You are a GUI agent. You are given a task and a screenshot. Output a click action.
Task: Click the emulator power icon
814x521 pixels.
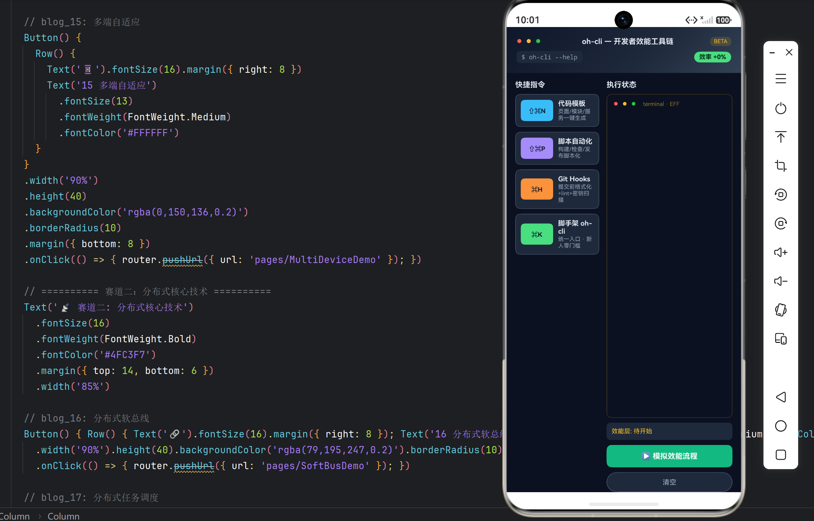[x=780, y=108]
